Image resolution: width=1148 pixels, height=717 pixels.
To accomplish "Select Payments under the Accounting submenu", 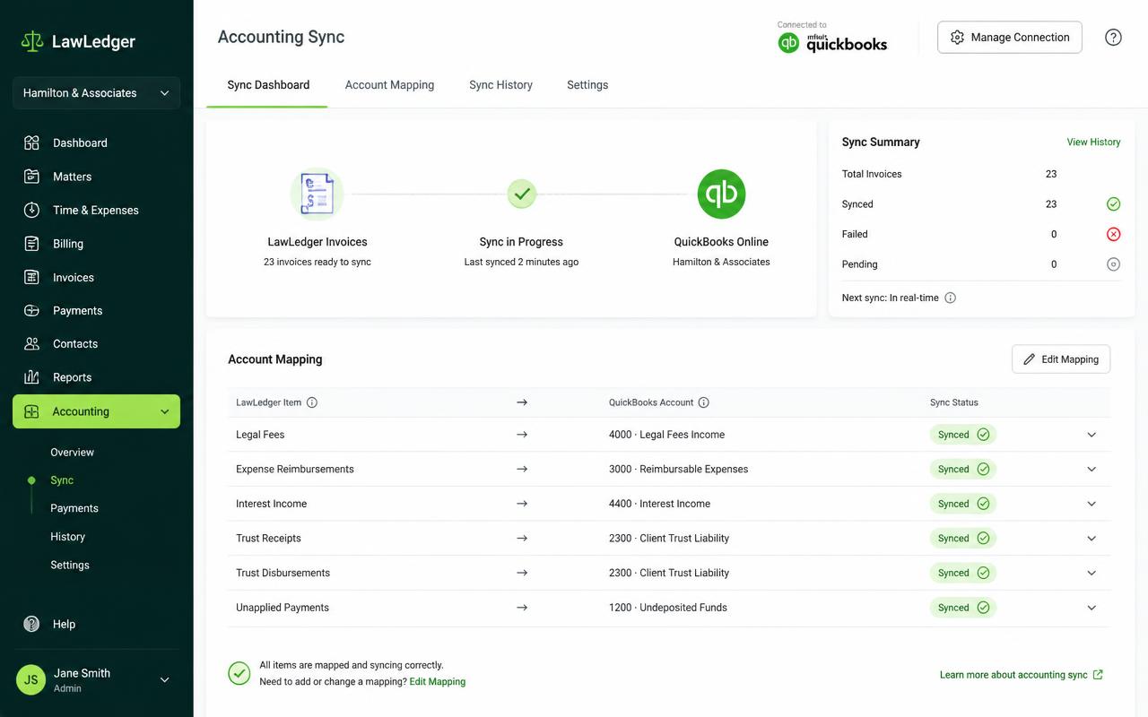I will 74,508.
